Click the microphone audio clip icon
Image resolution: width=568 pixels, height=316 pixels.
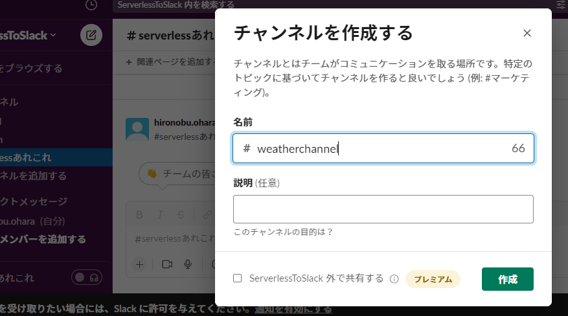[188, 265]
